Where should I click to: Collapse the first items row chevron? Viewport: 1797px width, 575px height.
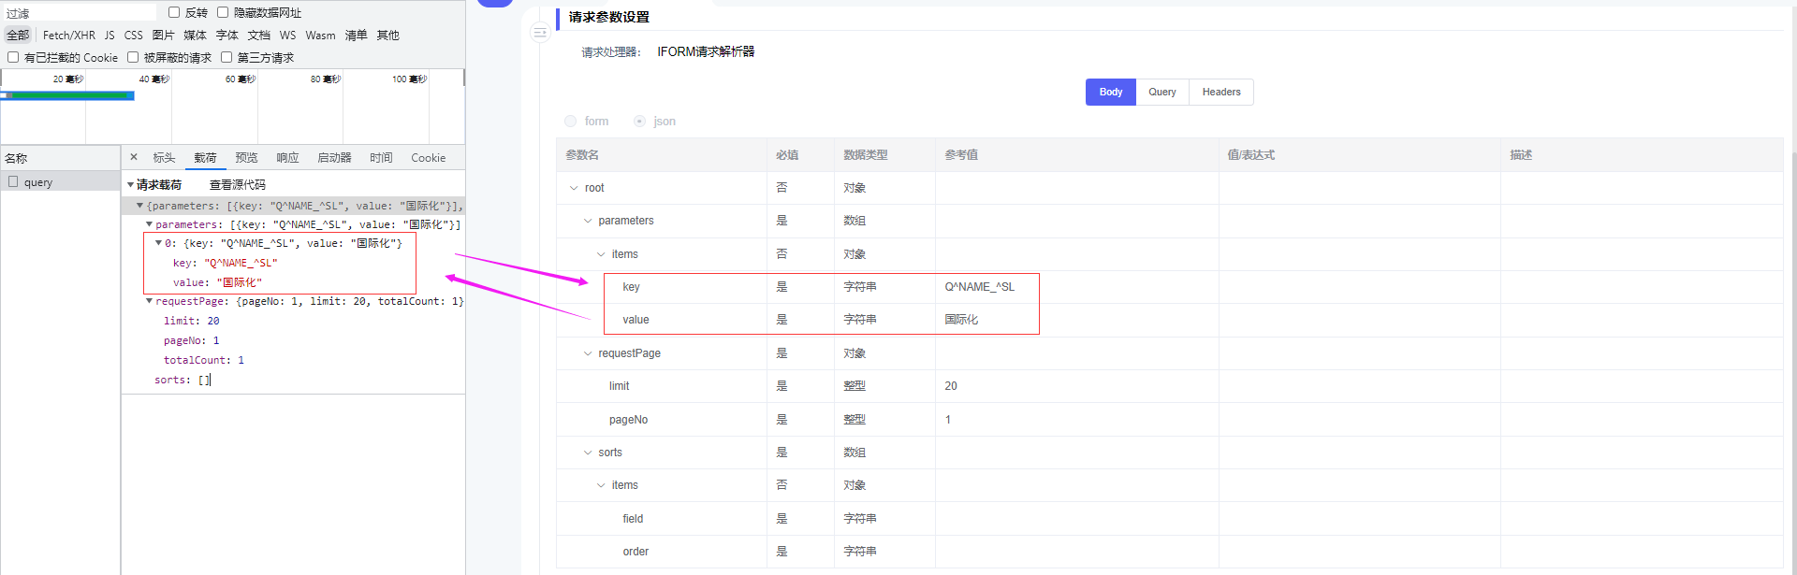coord(601,254)
